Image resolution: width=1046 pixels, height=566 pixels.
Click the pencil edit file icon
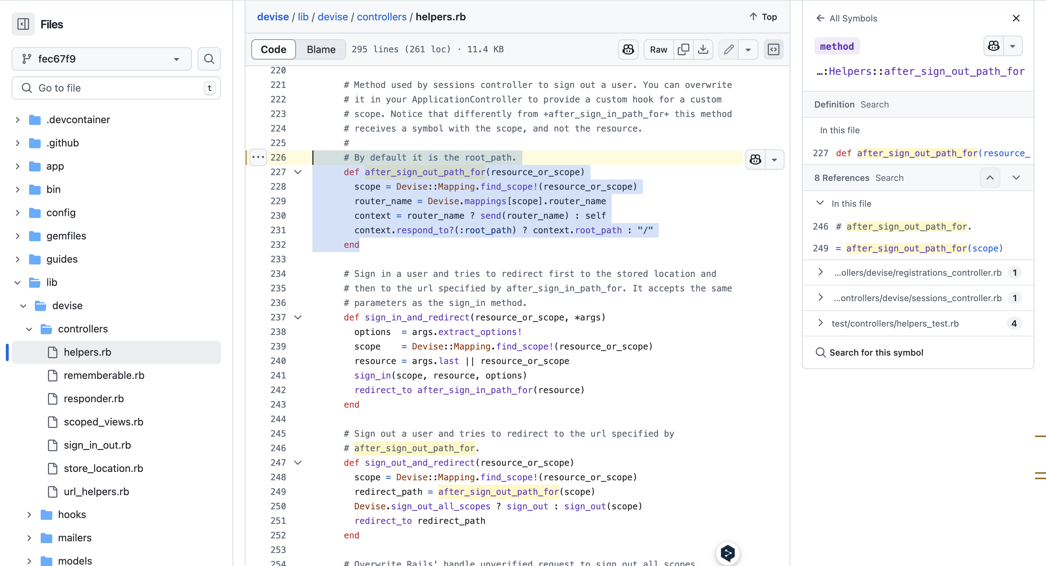click(x=729, y=49)
